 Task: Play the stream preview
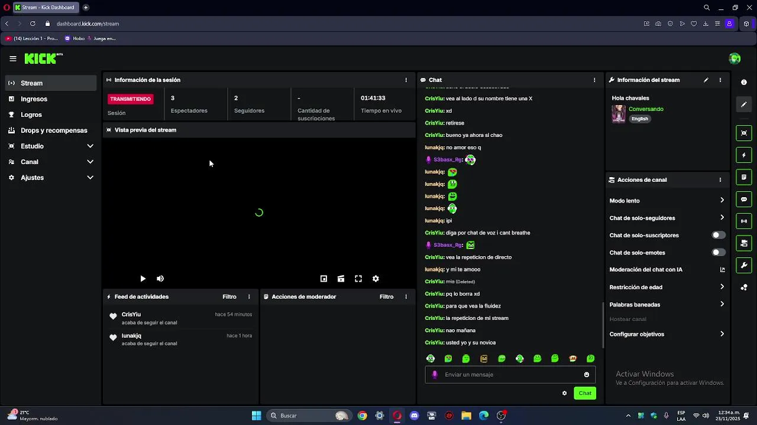143,279
